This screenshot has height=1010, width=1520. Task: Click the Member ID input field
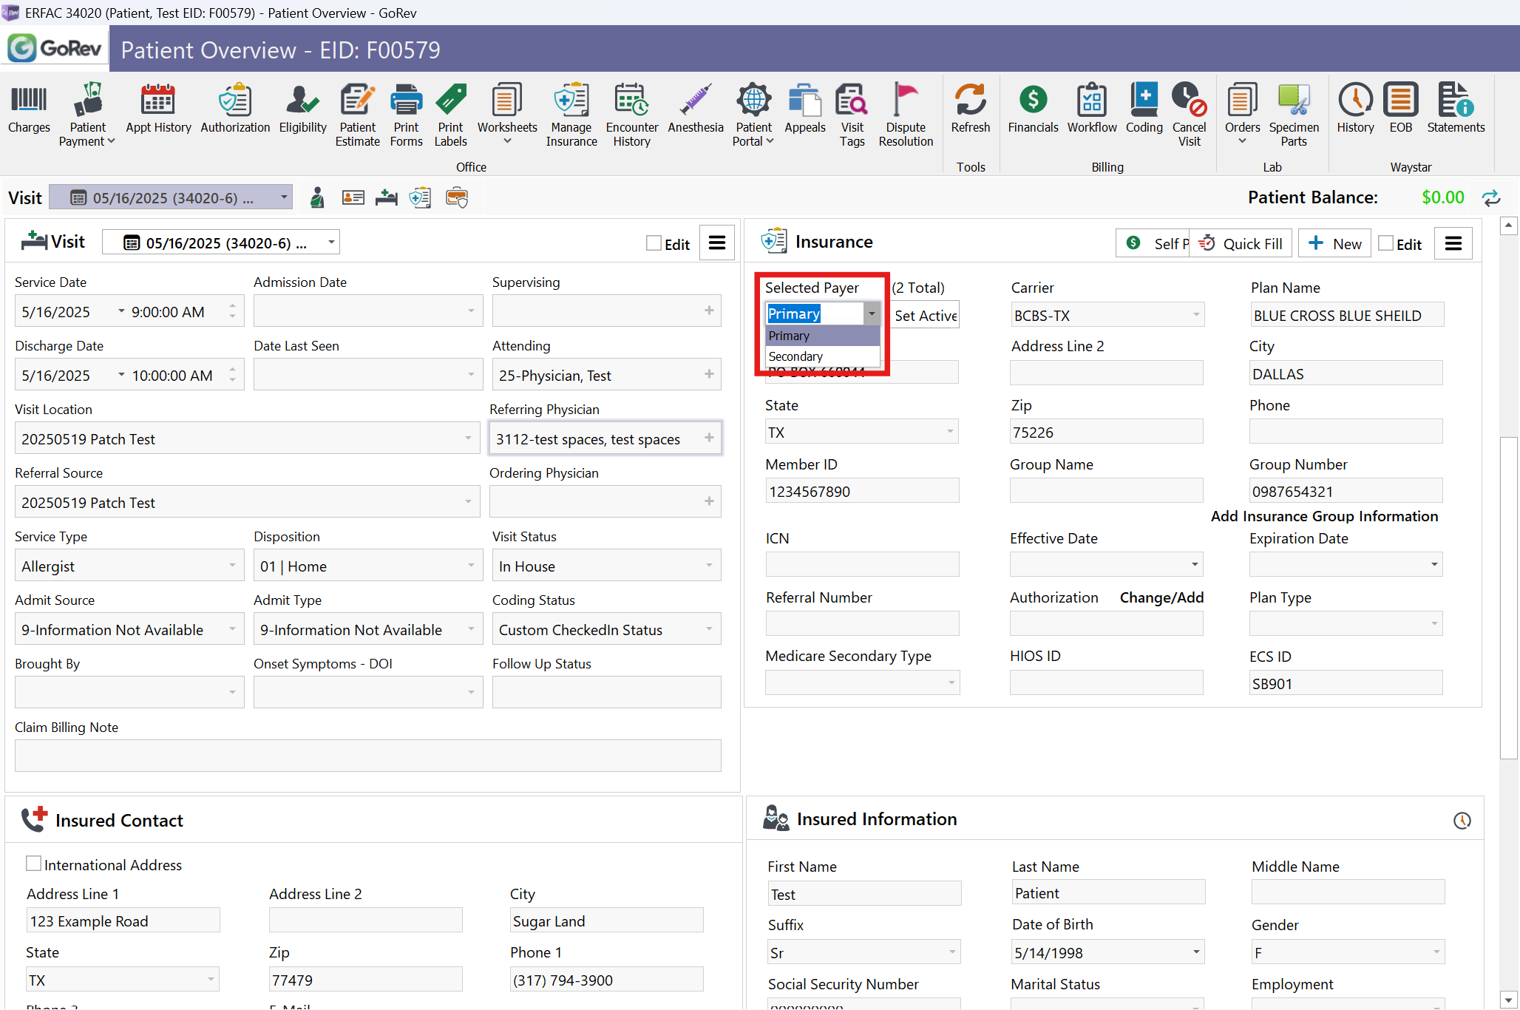(862, 492)
